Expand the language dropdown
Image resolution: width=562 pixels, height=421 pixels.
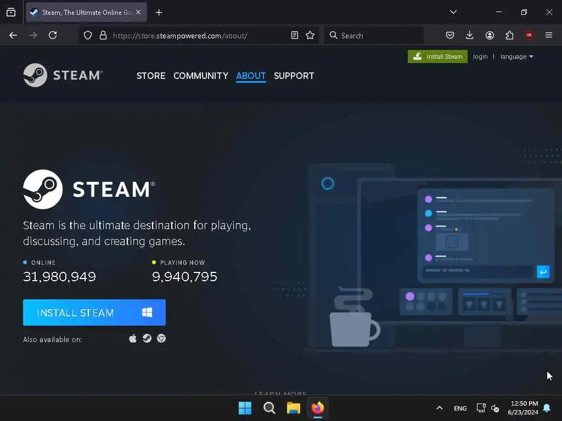click(x=517, y=56)
